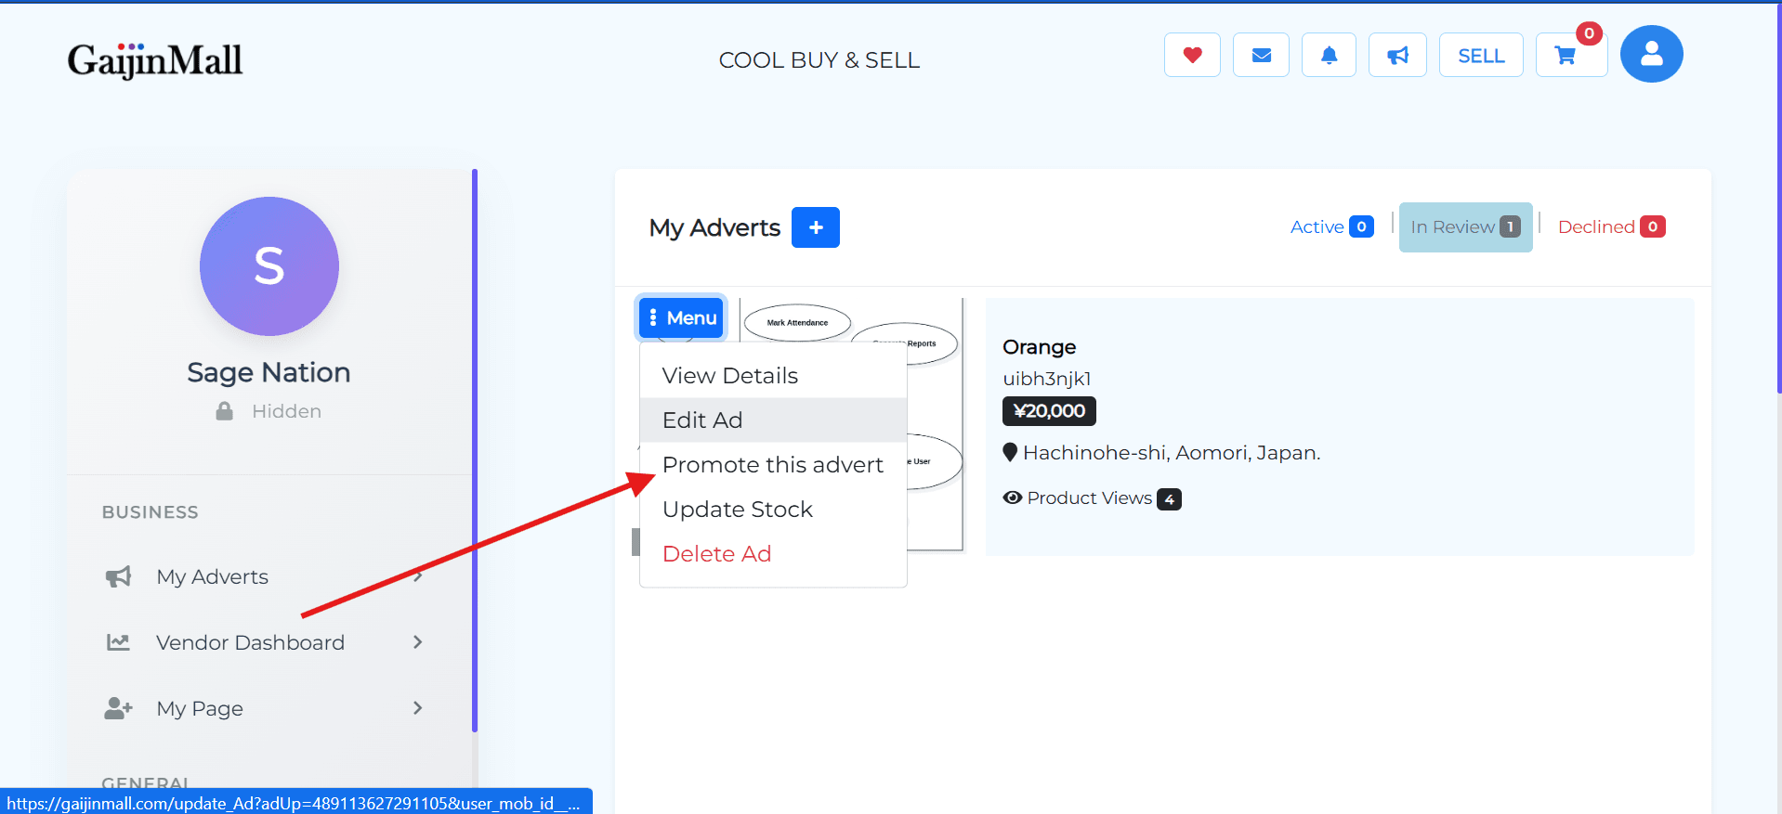This screenshot has width=1782, height=814.
Task: Open the Orange advert title
Action: pyautogui.click(x=1039, y=347)
